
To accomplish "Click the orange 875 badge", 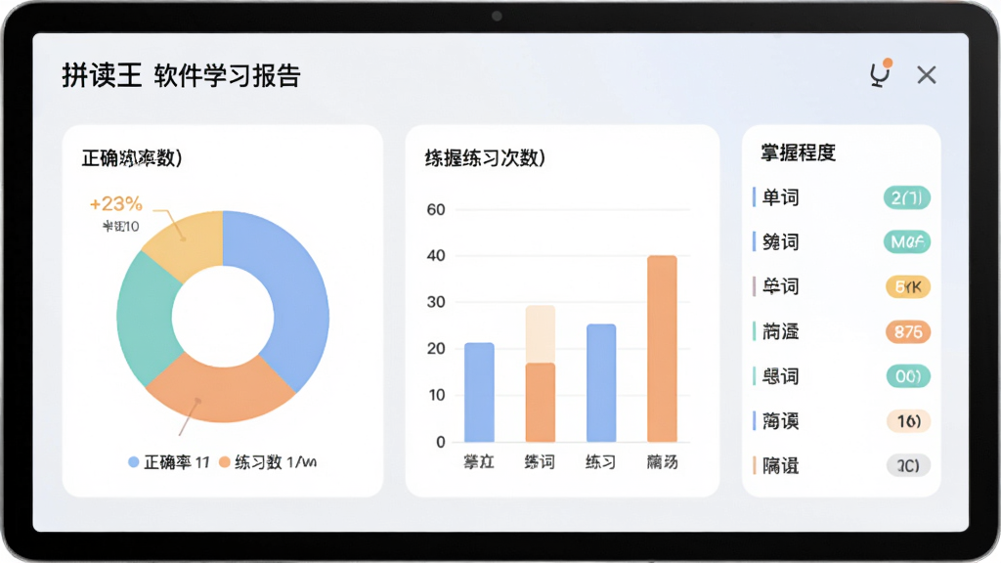I will click(x=908, y=332).
